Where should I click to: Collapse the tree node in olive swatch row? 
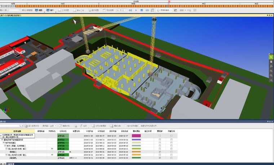pyautogui.click(x=6, y=149)
